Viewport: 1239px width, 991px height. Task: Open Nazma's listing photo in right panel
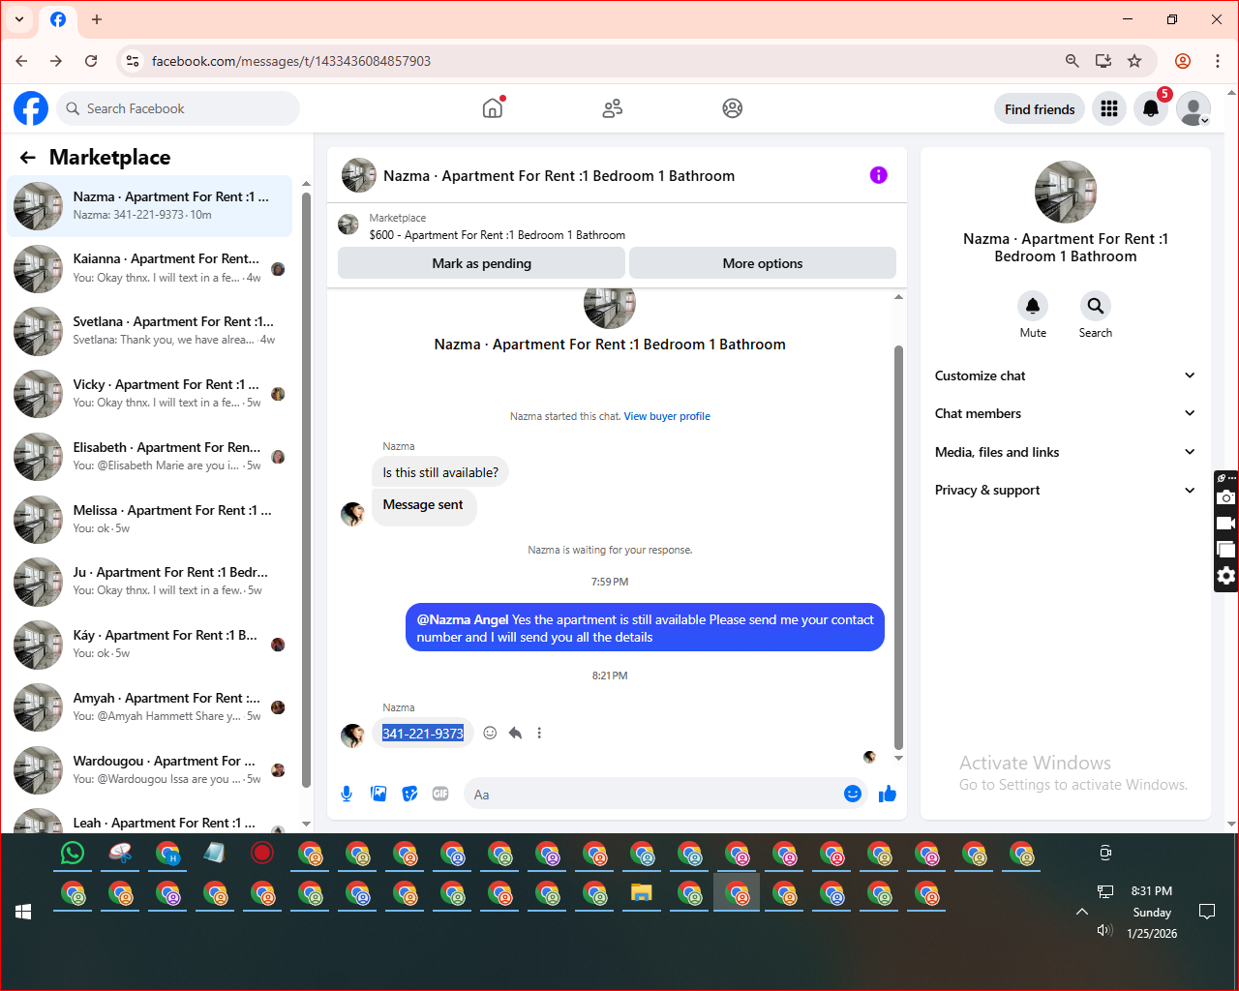pos(1066,192)
